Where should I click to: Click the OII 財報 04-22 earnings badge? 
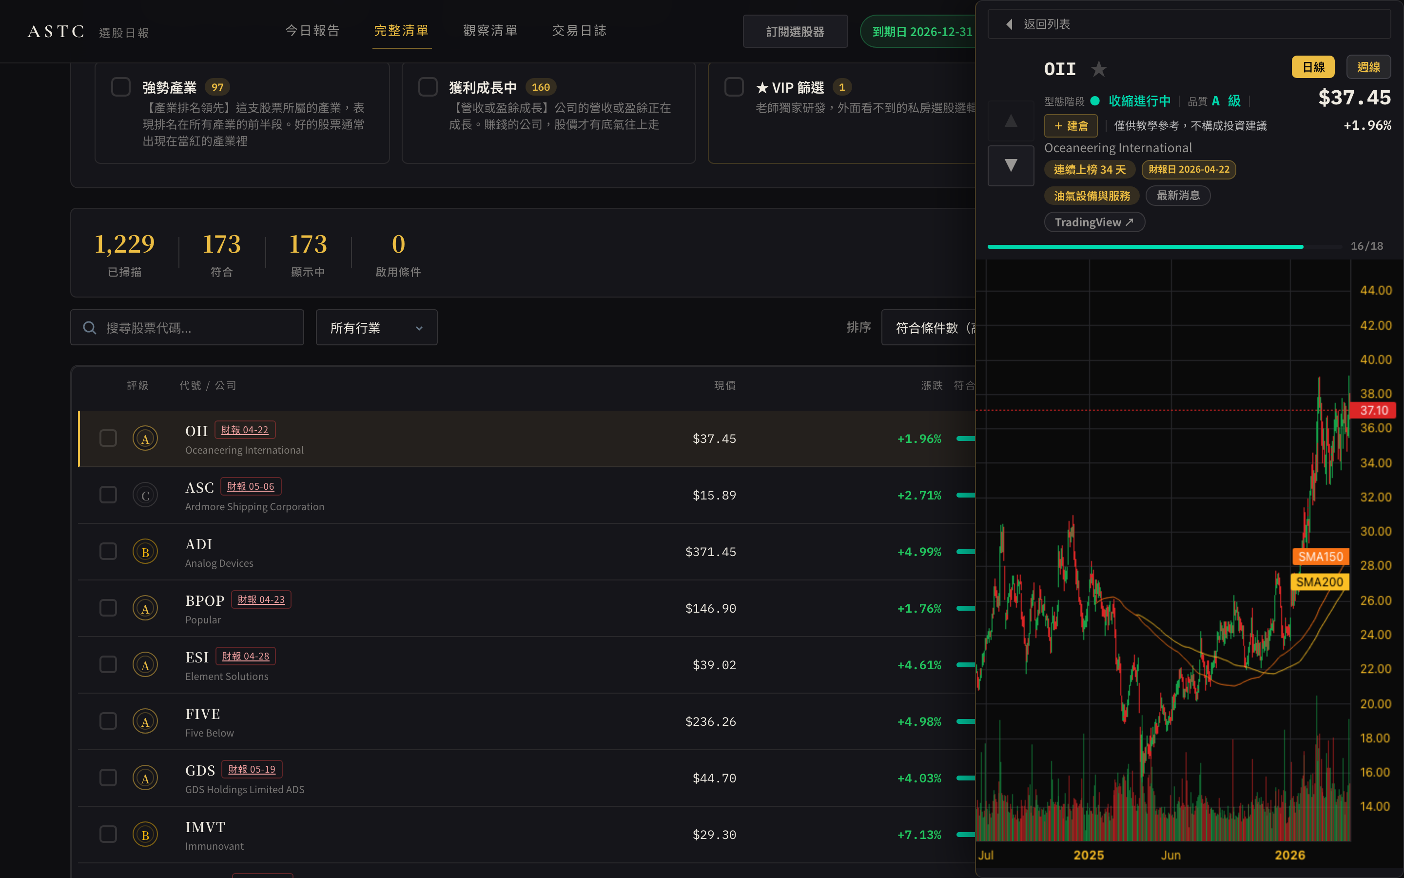[x=245, y=430]
